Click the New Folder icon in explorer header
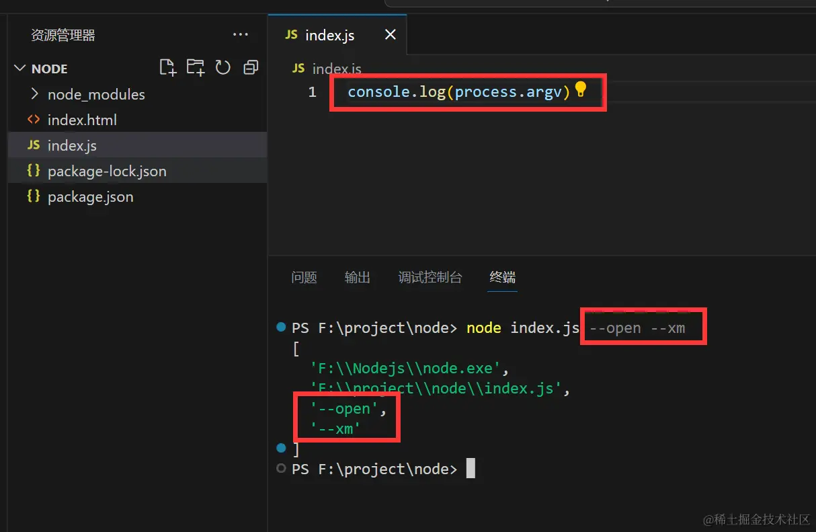Screen dimensions: 816x532 tap(196, 67)
